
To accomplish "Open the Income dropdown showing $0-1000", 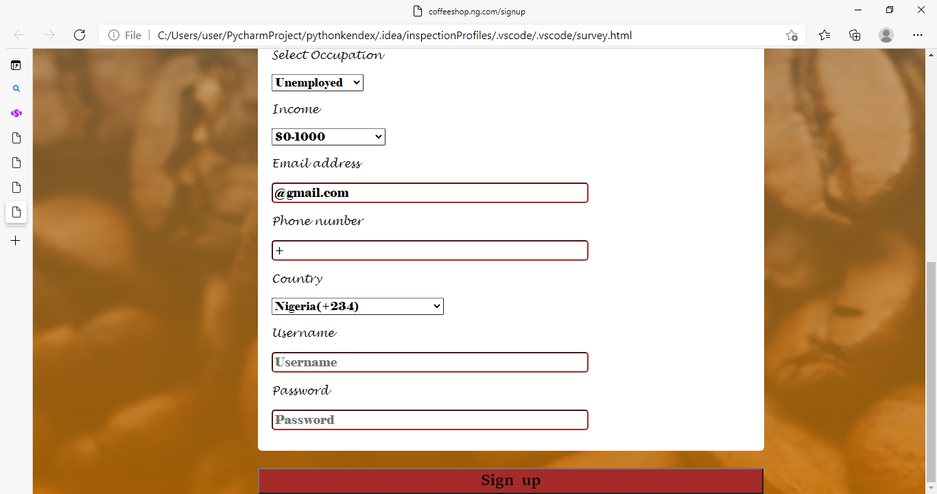I will point(328,137).
